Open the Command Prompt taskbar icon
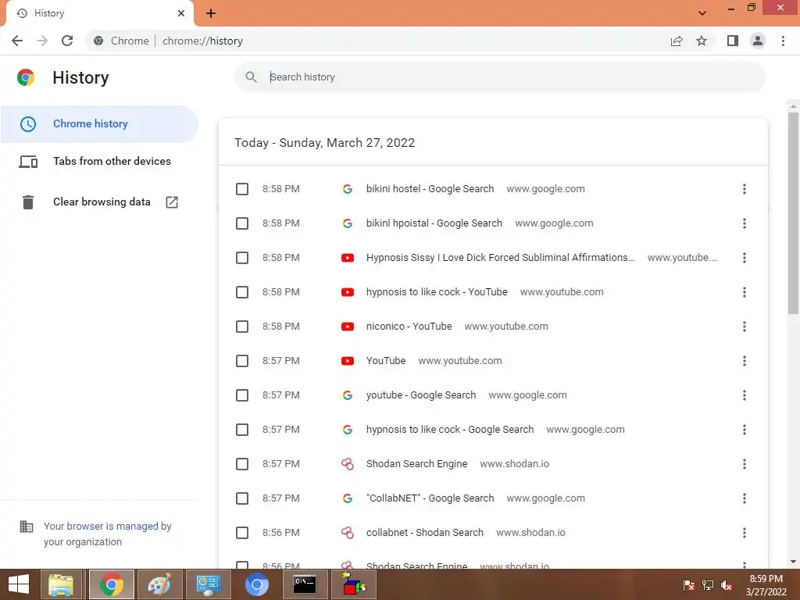This screenshot has width=800, height=600. tap(305, 584)
